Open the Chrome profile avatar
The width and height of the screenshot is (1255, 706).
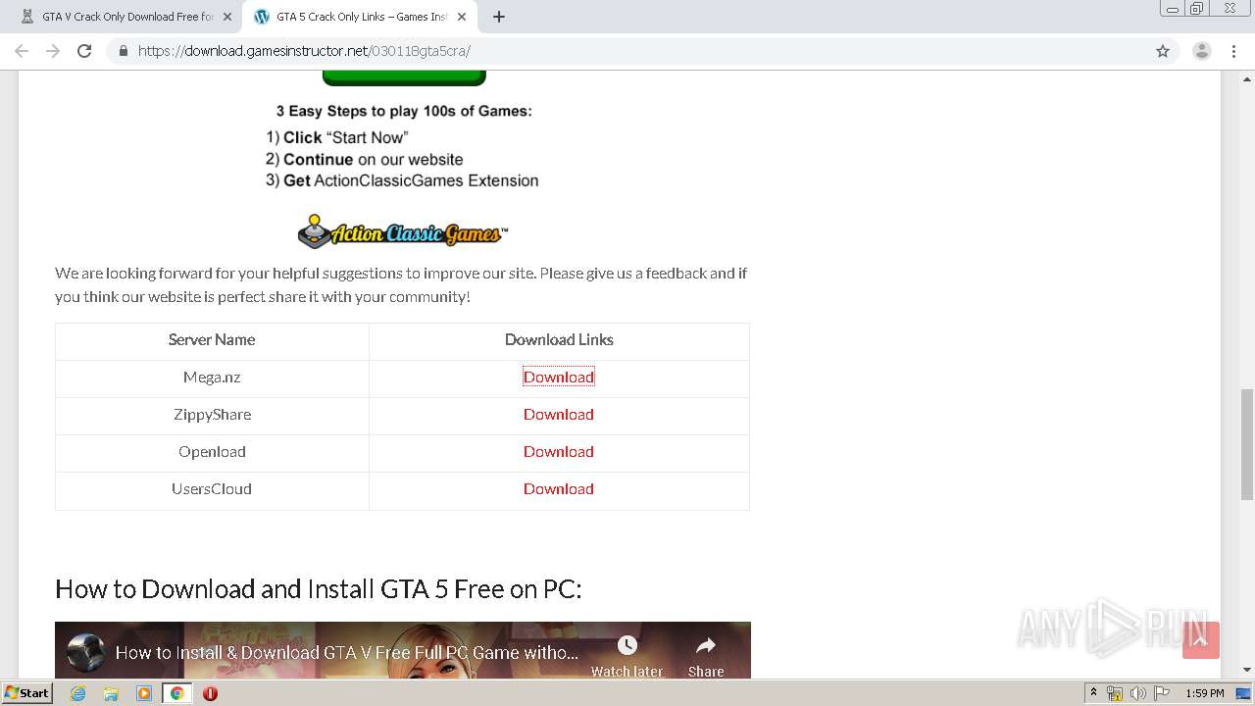1202,51
